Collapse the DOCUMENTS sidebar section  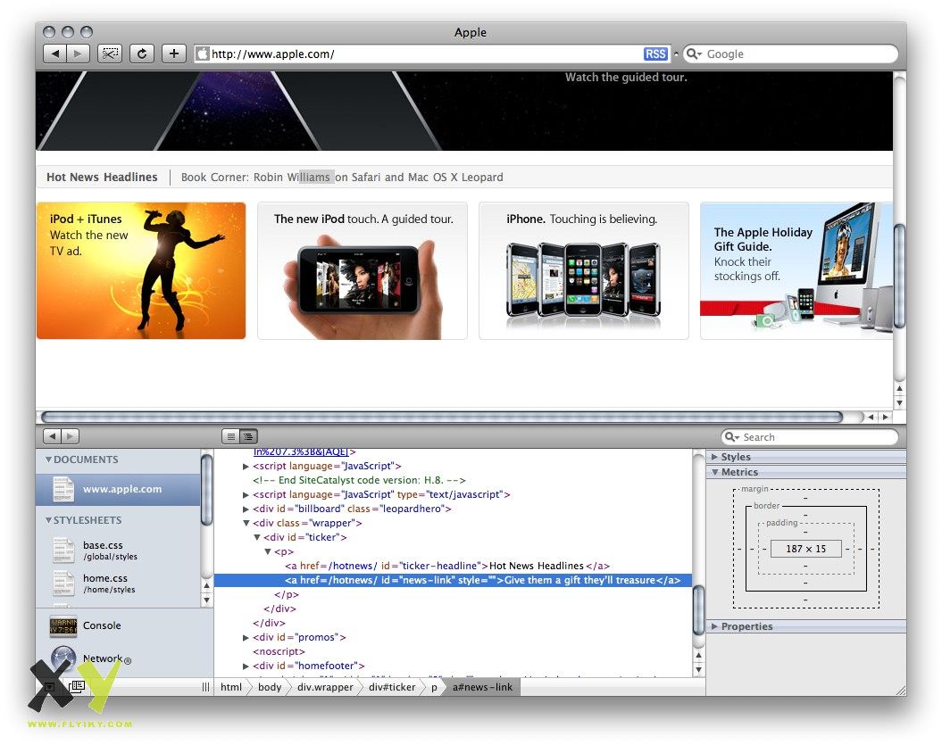tap(49, 460)
